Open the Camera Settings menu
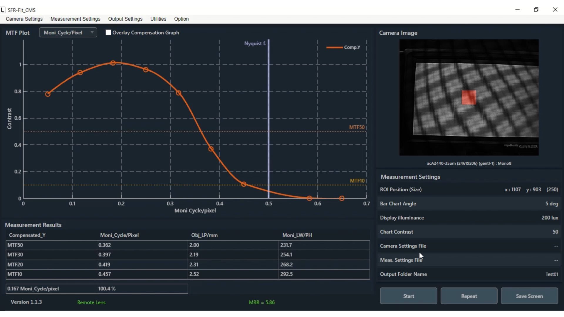 pyautogui.click(x=24, y=19)
